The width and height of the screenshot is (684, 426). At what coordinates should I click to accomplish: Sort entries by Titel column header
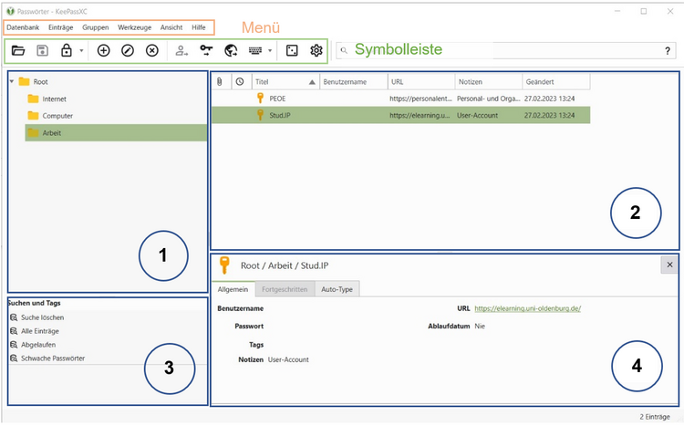pyautogui.click(x=285, y=81)
